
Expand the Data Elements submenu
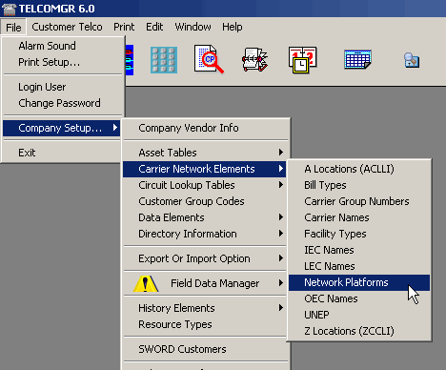(205, 217)
